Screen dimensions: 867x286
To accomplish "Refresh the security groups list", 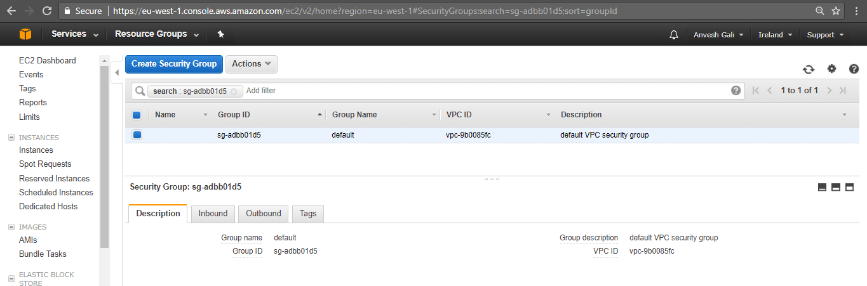I will pyautogui.click(x=809, y=70).
